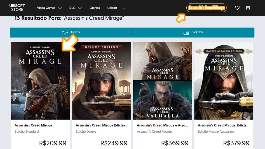This screenshot has width=265, height=149.
Task: Open the shopping cart icon
Action: (248, 8)
